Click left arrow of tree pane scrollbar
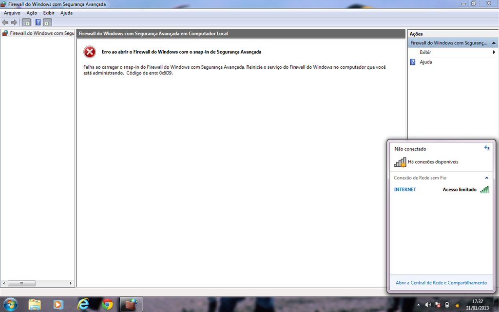Screen dimensions: 499x312 4,283
